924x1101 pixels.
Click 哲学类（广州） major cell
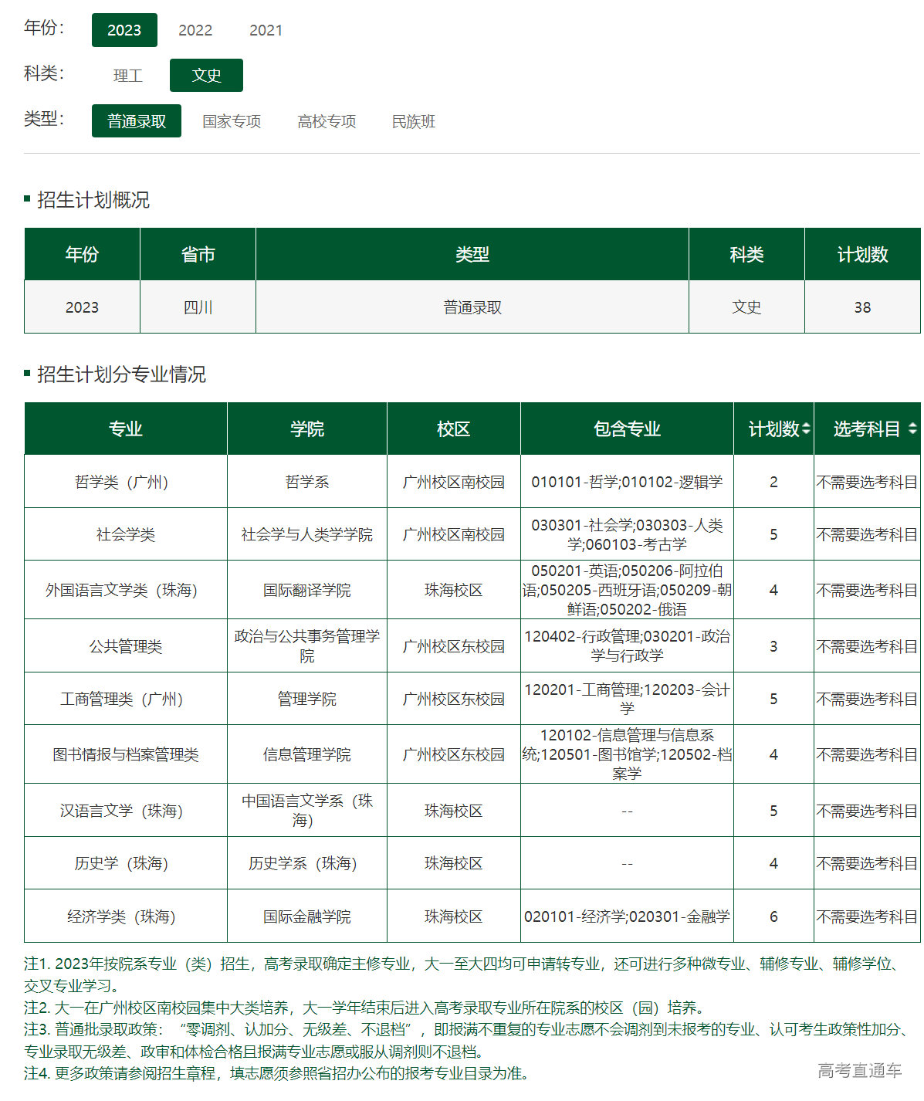click(x=125, y=482)
